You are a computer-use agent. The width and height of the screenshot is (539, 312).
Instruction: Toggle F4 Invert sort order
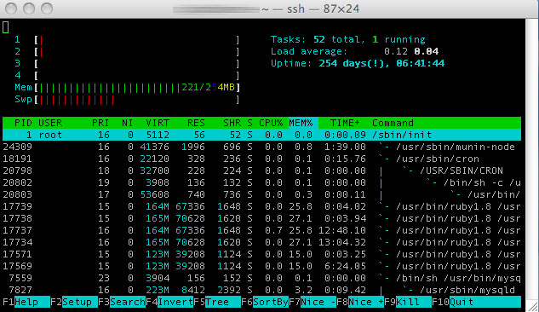(169, 302)
